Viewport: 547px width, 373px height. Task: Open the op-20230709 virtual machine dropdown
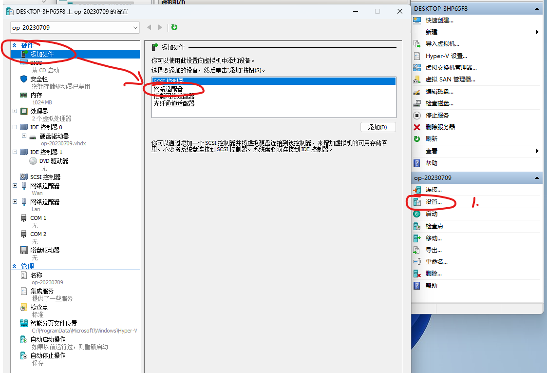(135, 28)
